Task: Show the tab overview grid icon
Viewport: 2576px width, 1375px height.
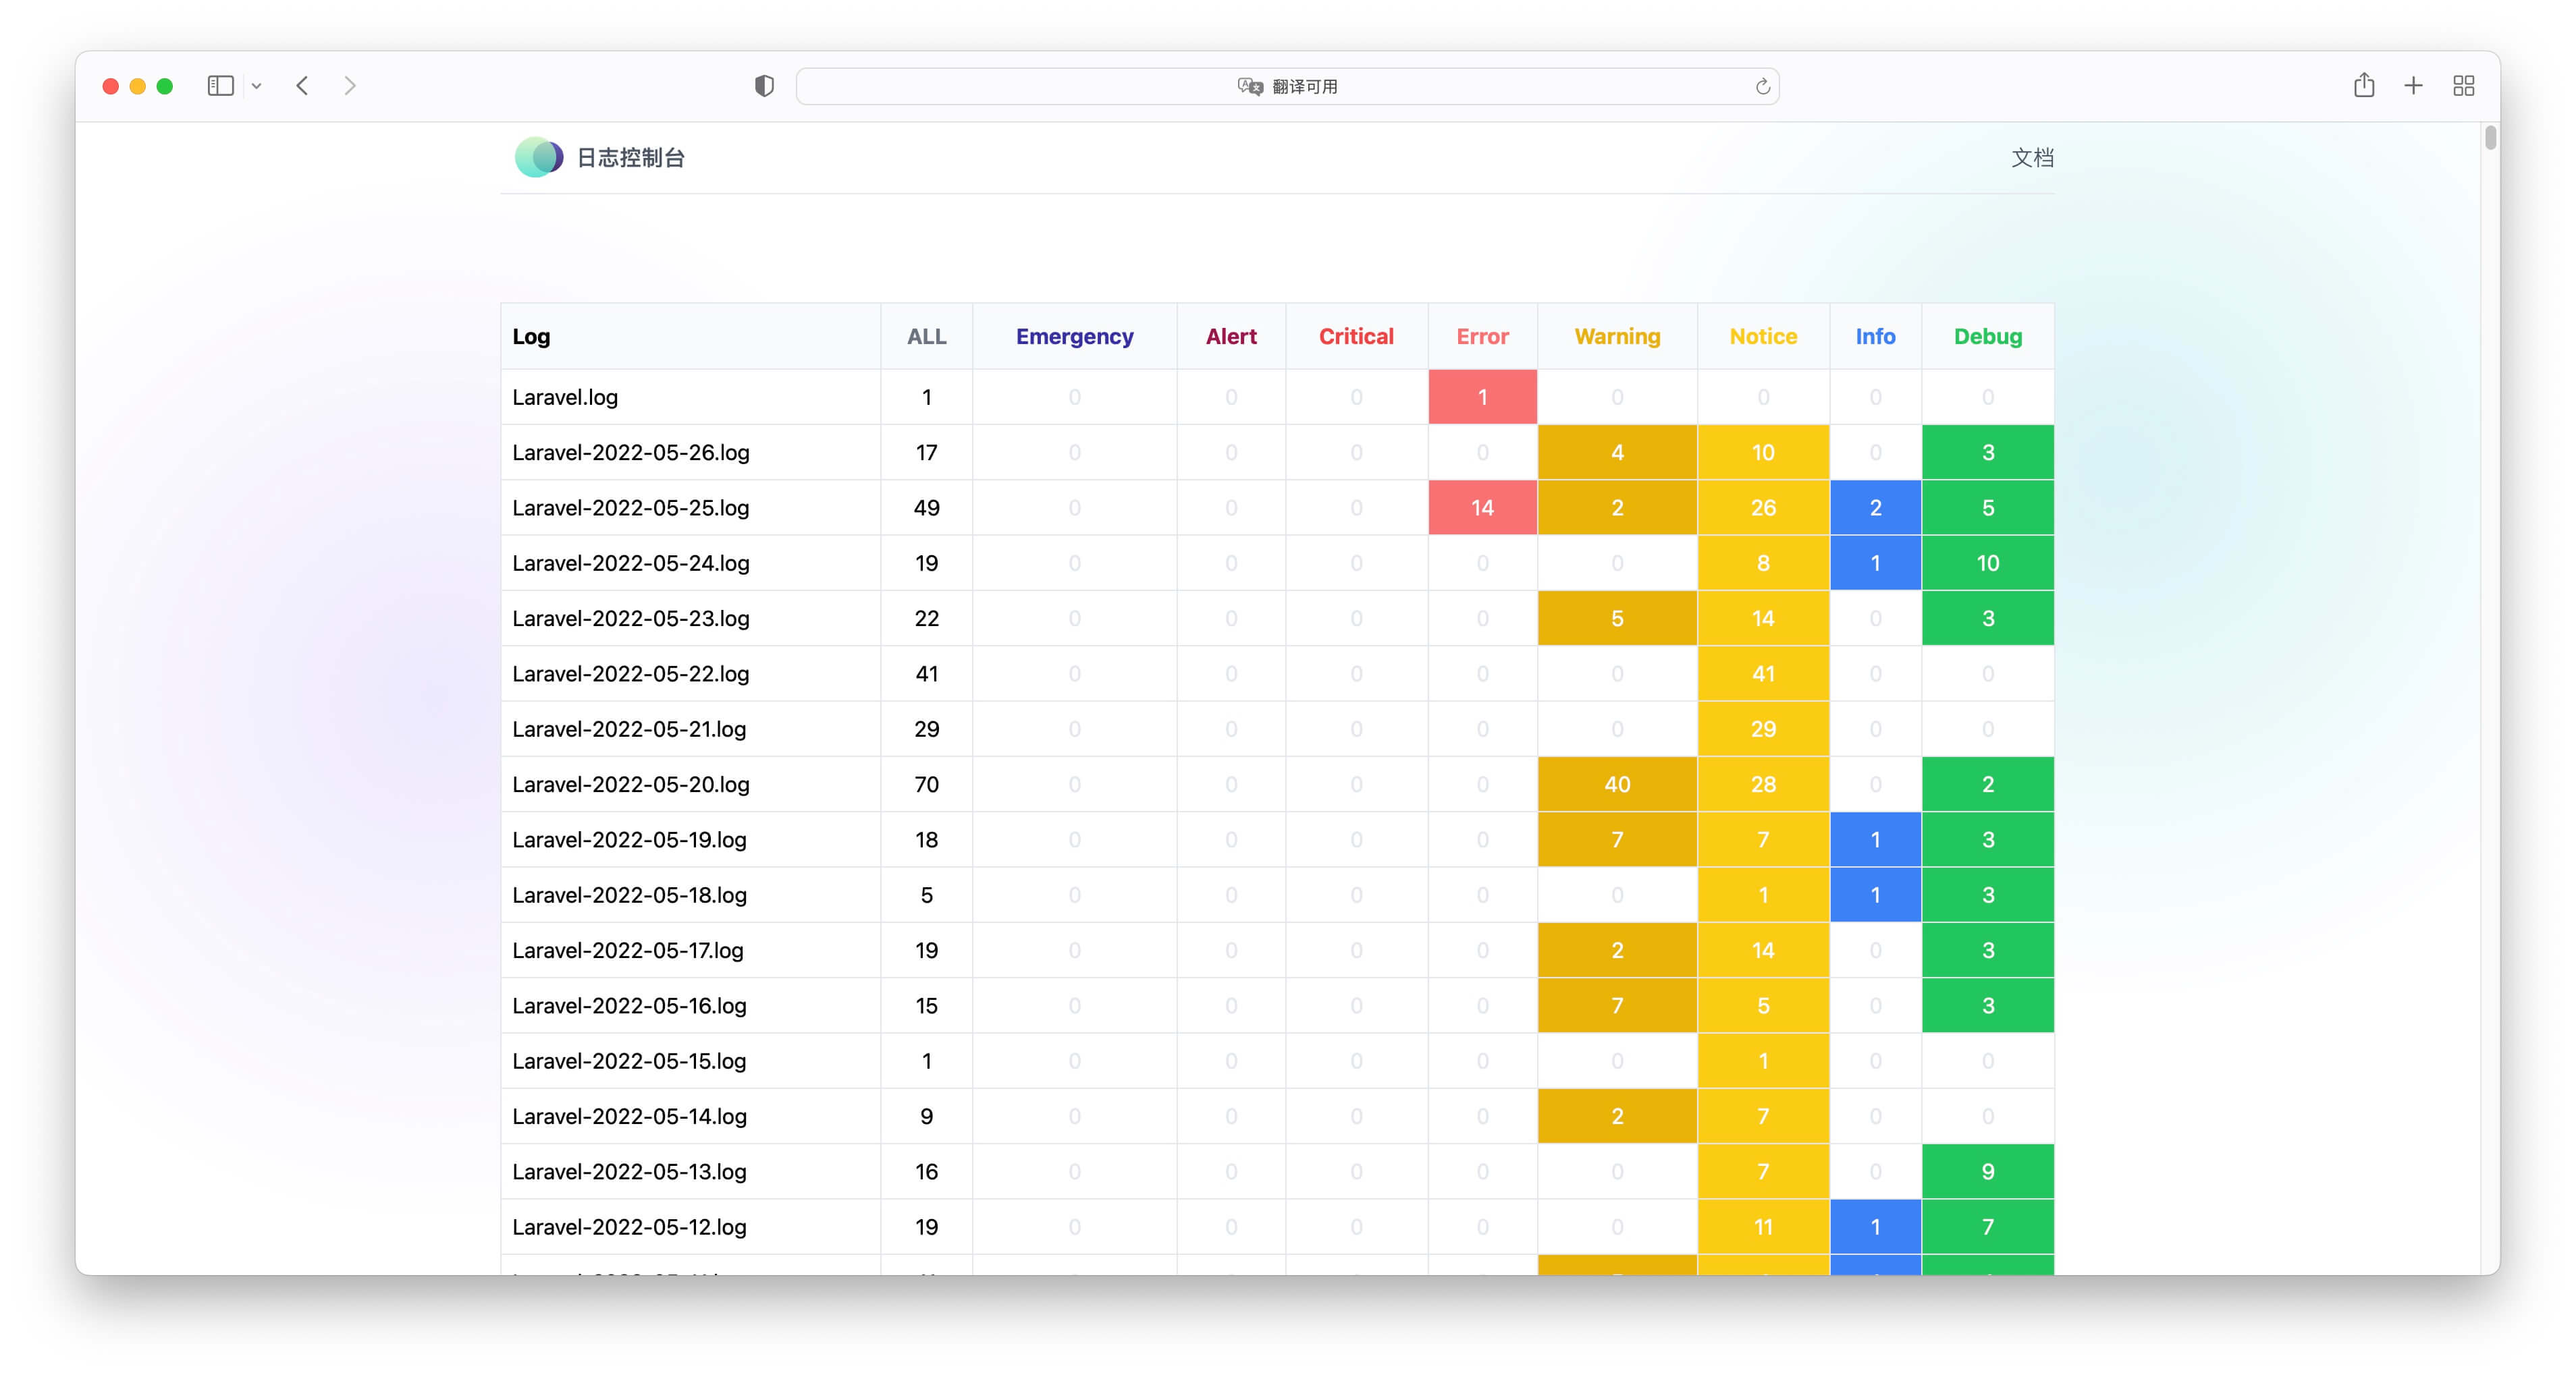Action: [x=2463, y=86]
